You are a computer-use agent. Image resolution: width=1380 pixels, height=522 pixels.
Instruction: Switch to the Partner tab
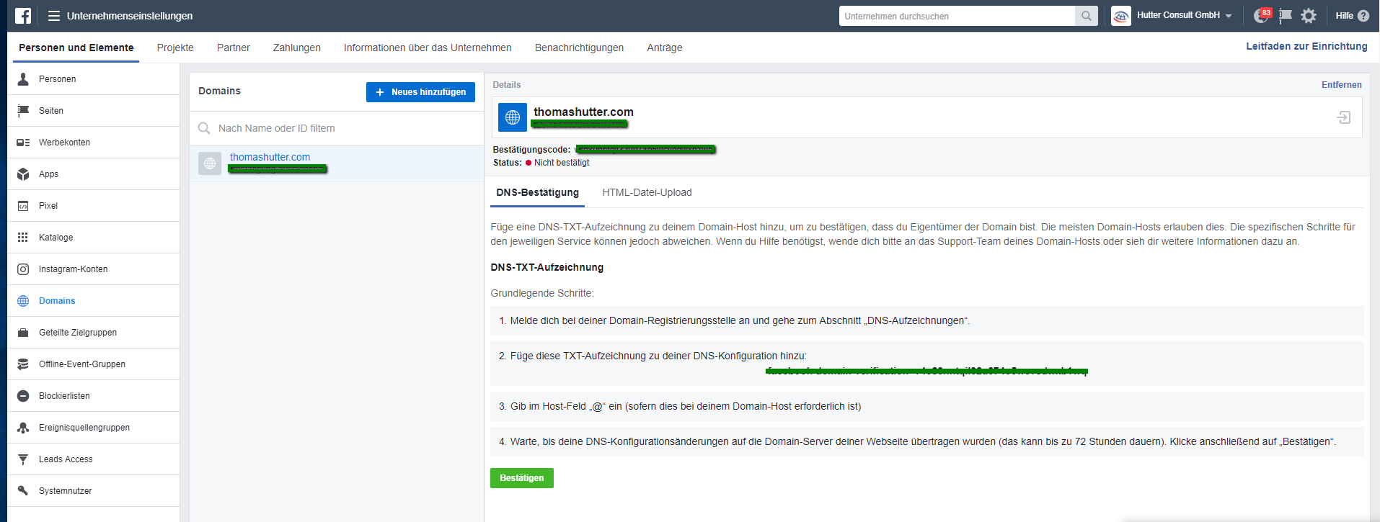[x=234, y=48]
